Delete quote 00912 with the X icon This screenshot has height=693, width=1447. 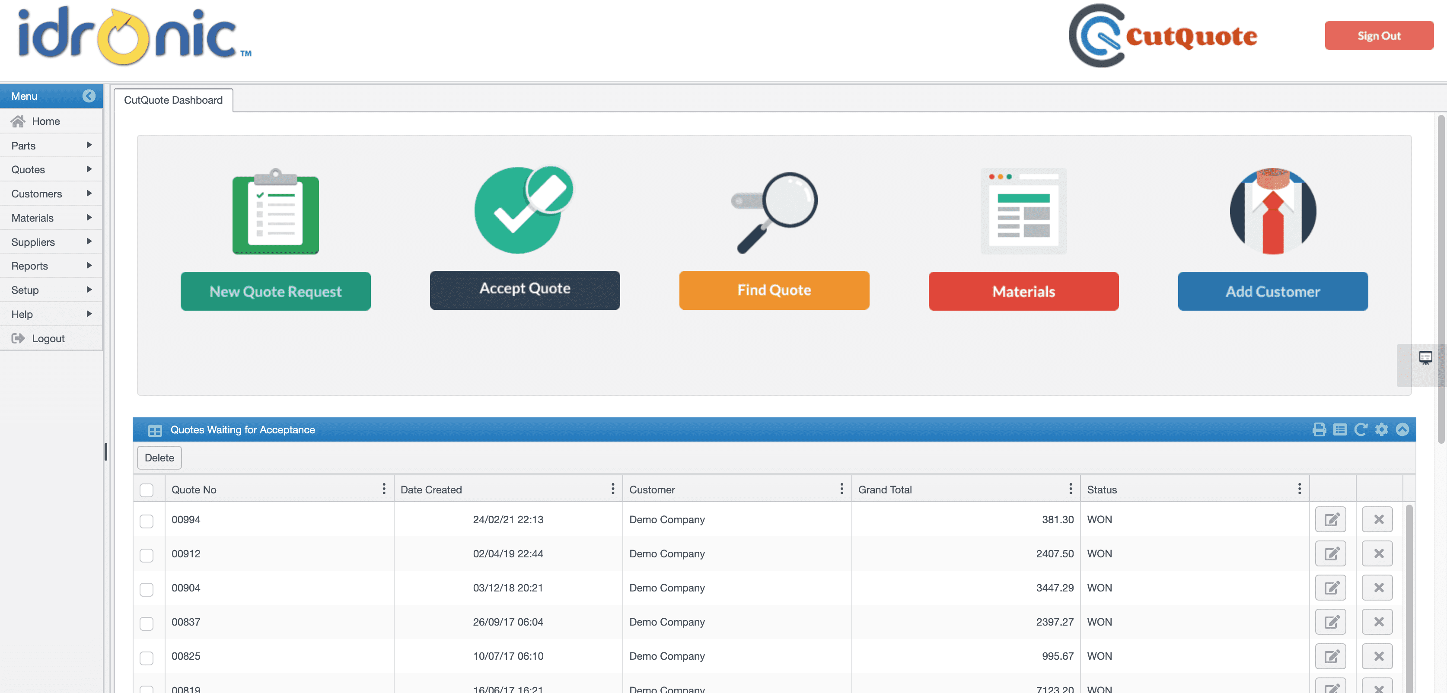(1377, 554)
